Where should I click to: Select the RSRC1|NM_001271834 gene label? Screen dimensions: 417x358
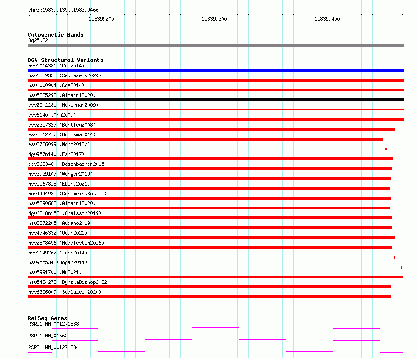[53, 347]
